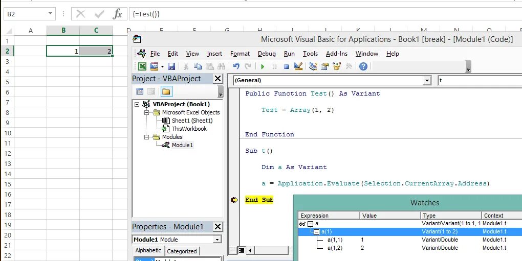
Task: Toggle Folders view in Project pane
Action: (166, 91)
